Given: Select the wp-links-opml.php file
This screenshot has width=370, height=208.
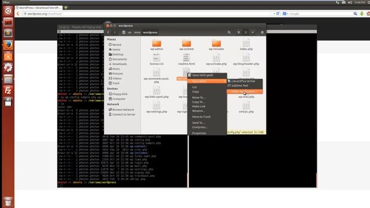Looking at the screenshot, I should [x=157, y=92].
